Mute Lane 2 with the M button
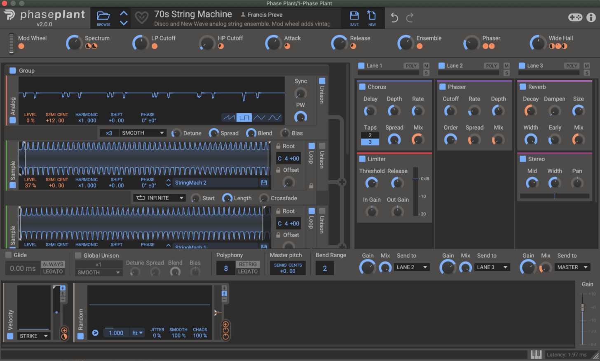The width and height of the screenshot is (600, 361). coord(506,66)
